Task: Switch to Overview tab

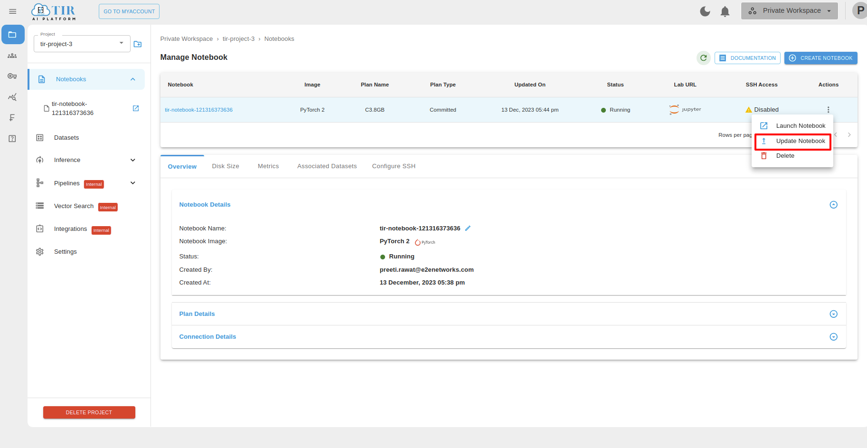Action: click(x=182, y=167)
